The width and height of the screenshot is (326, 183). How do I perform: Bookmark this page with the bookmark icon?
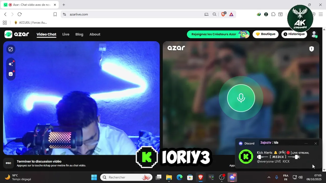(55, 14)
